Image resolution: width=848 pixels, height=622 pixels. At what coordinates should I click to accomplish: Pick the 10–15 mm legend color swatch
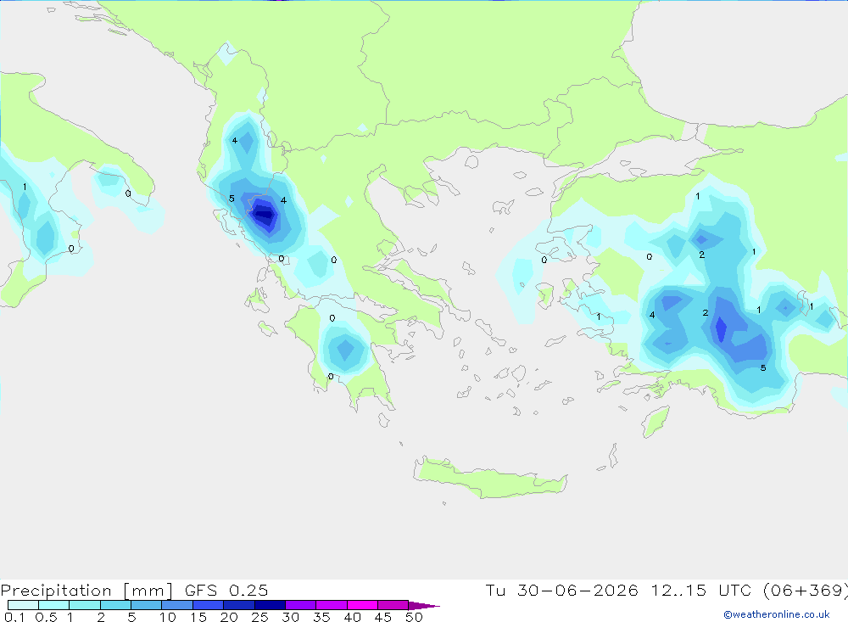click(177, 605)
